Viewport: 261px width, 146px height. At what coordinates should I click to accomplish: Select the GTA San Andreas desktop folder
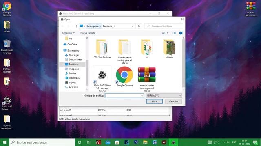click(7, 66)
